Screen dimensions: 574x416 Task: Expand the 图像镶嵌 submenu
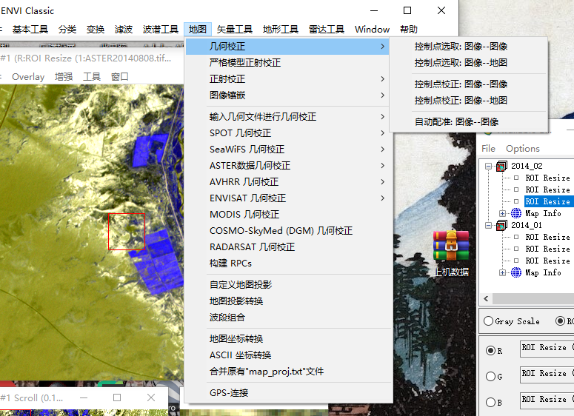(x=287, y=95)
